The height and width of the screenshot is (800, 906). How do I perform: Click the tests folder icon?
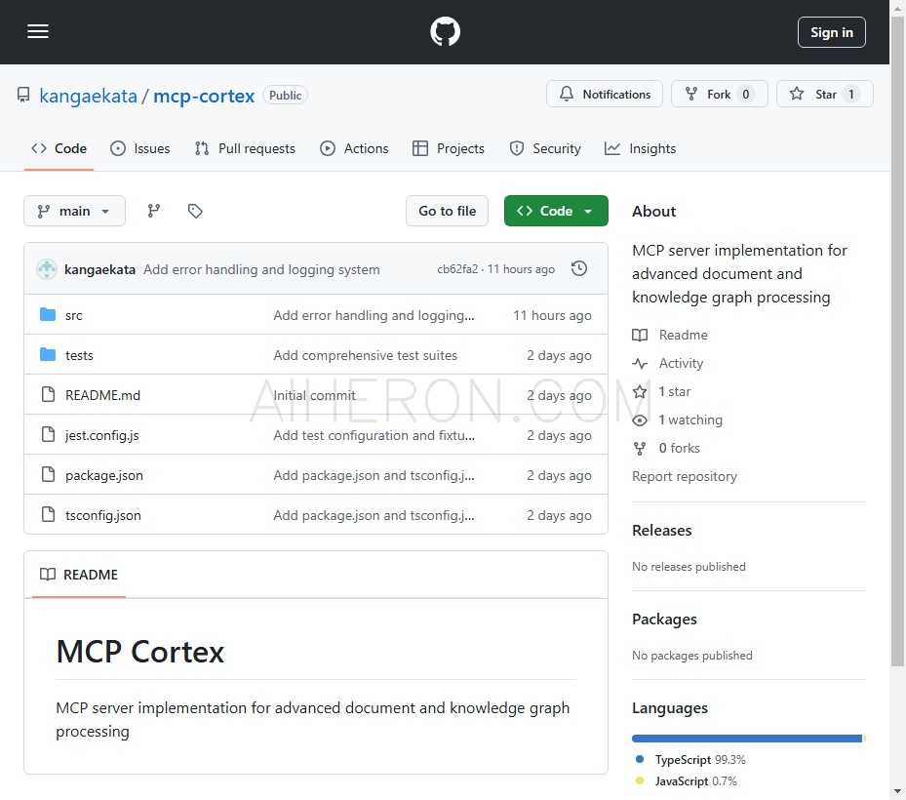click(48, 354)
